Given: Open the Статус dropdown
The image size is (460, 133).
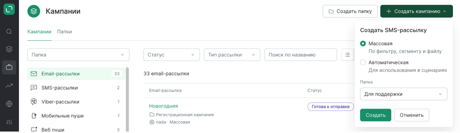Looking at the screenshot, I should pyautogui.click(x=171, y=55).
